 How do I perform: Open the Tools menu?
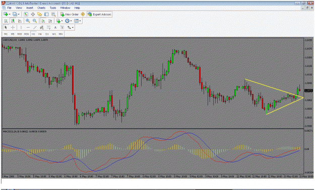pyautogui.click(x=53, y=8)
